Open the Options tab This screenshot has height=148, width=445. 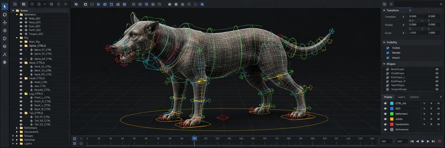tap(415, 97)
